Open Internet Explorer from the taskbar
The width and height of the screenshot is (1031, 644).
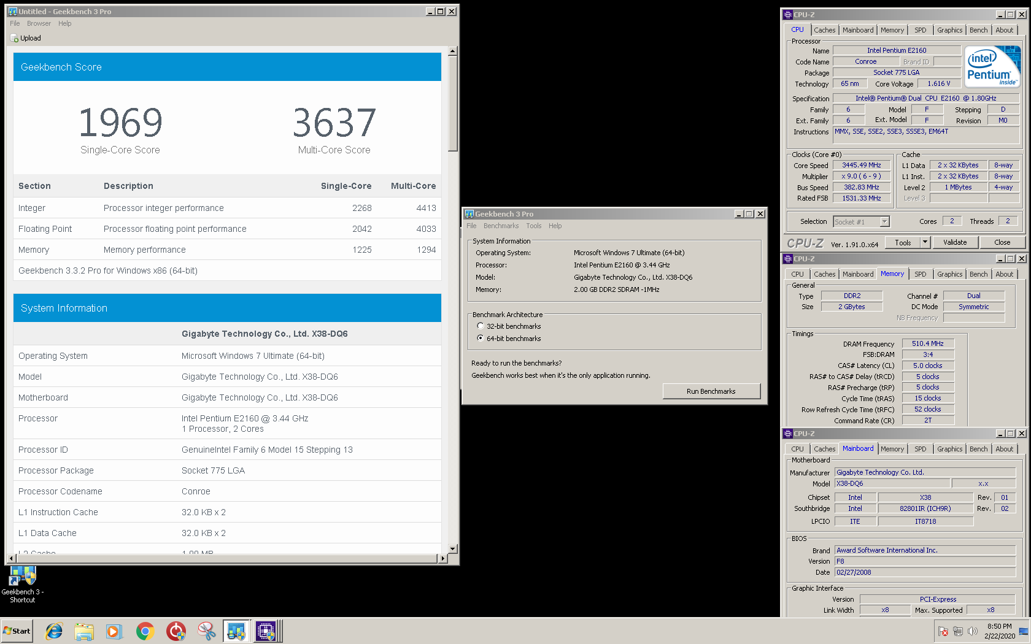tap(54, 631)
